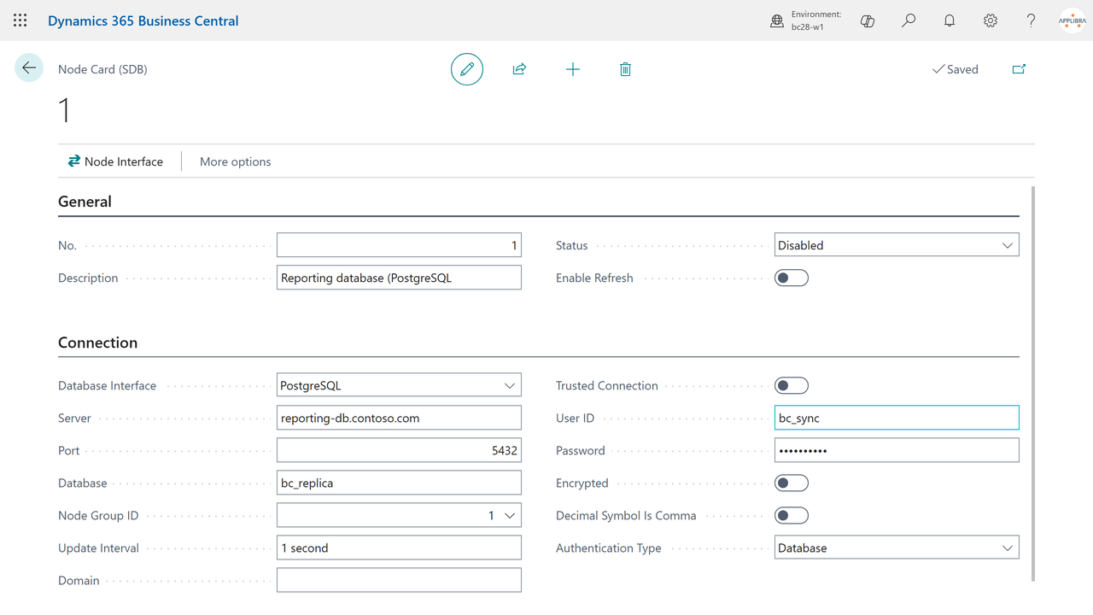Click the Node Card (SDB) page caption
Viewport: 1093px width, 615px height.
pyautogui.click(x=102, y=69)
